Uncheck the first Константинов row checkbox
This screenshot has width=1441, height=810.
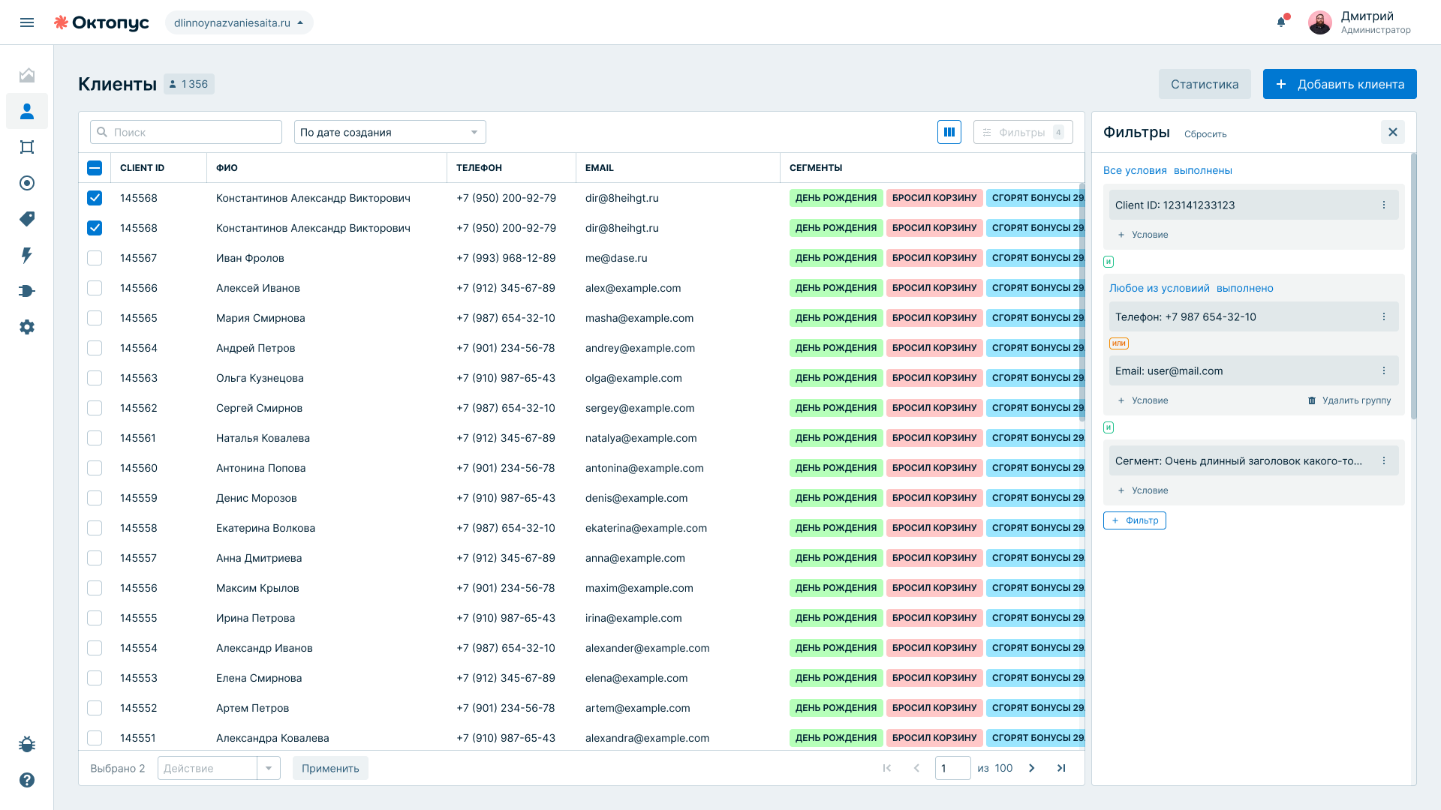tap(95, 198)
